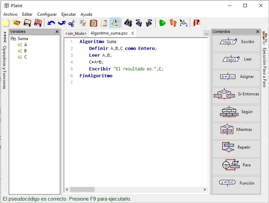Screen dimensions: 269x203
Task: Click the horizontal scrollbar thumb in editor
Action: [82, 189]
